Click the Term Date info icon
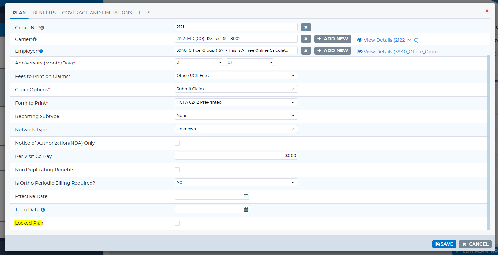Screen dimensions: 498x255 [x=43, y=210]
